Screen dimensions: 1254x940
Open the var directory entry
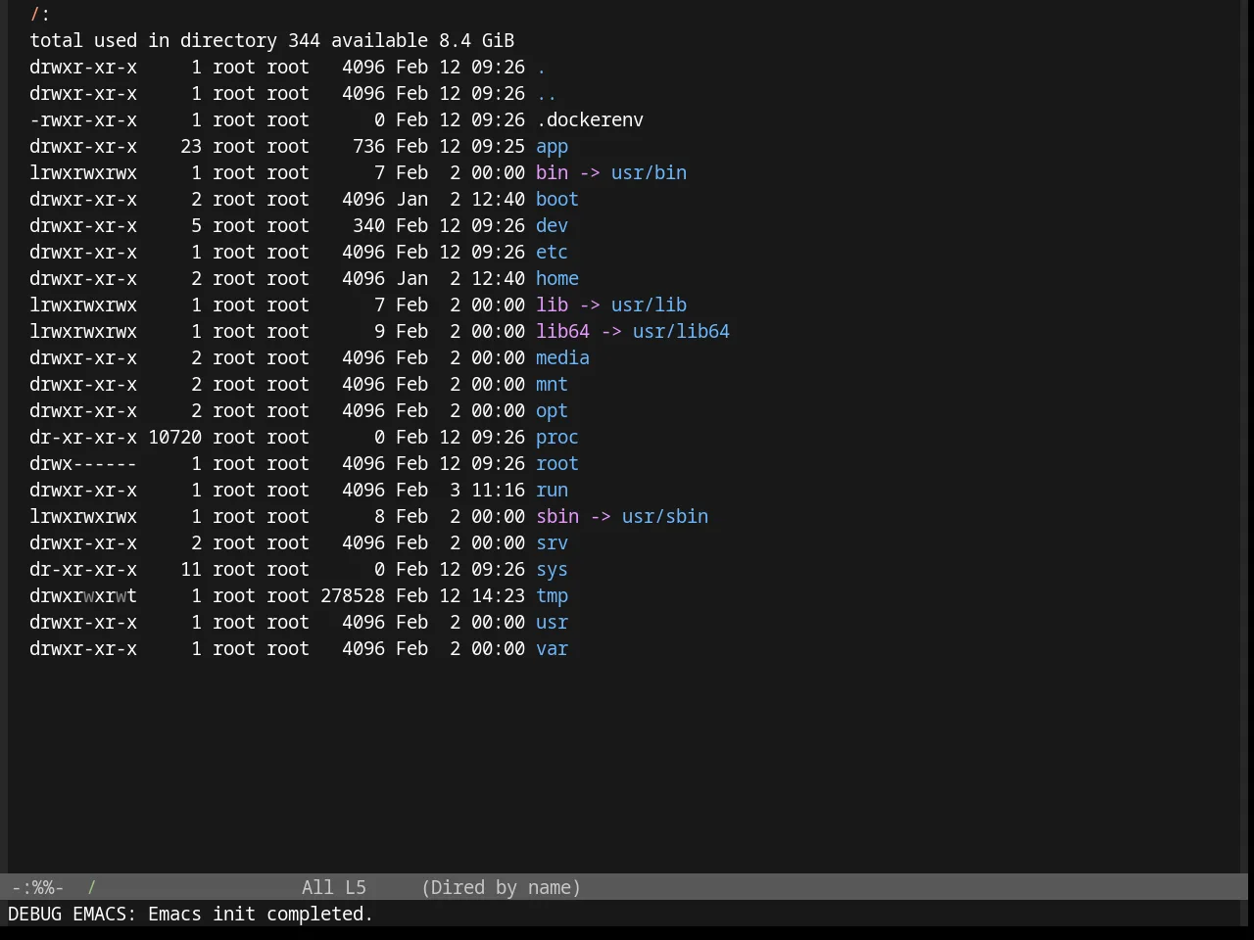552,649
